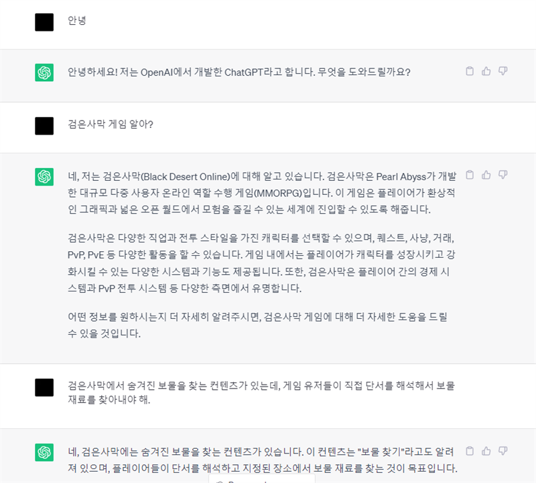Click ChatGPT logo beside Pearl Abyss answer
The image size is (536, 483).
click(x=44, y=177)
